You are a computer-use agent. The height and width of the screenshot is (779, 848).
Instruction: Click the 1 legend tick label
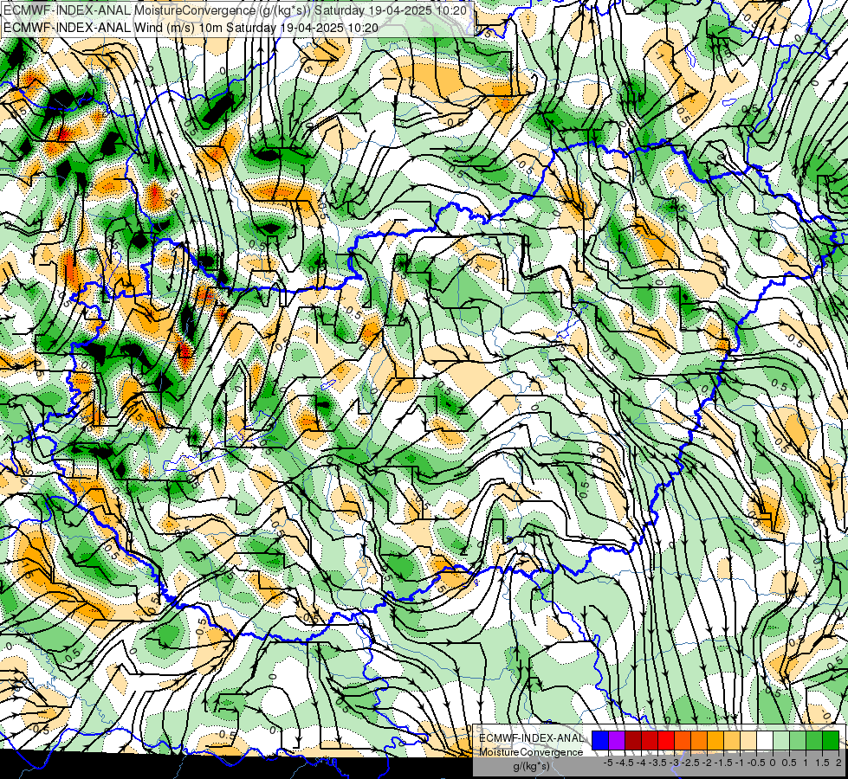click(806, 763)
